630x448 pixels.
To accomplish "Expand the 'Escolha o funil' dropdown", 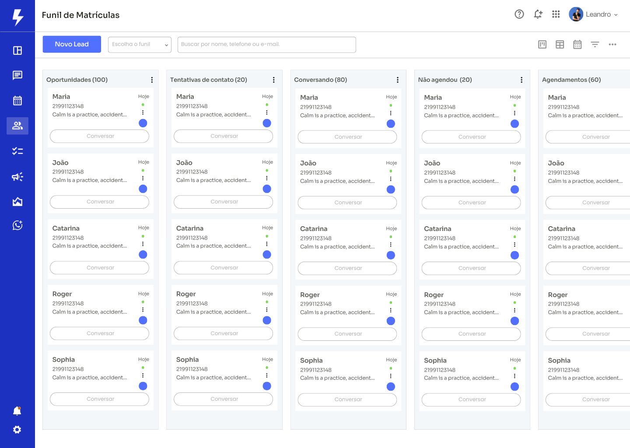I will [140, 44].
